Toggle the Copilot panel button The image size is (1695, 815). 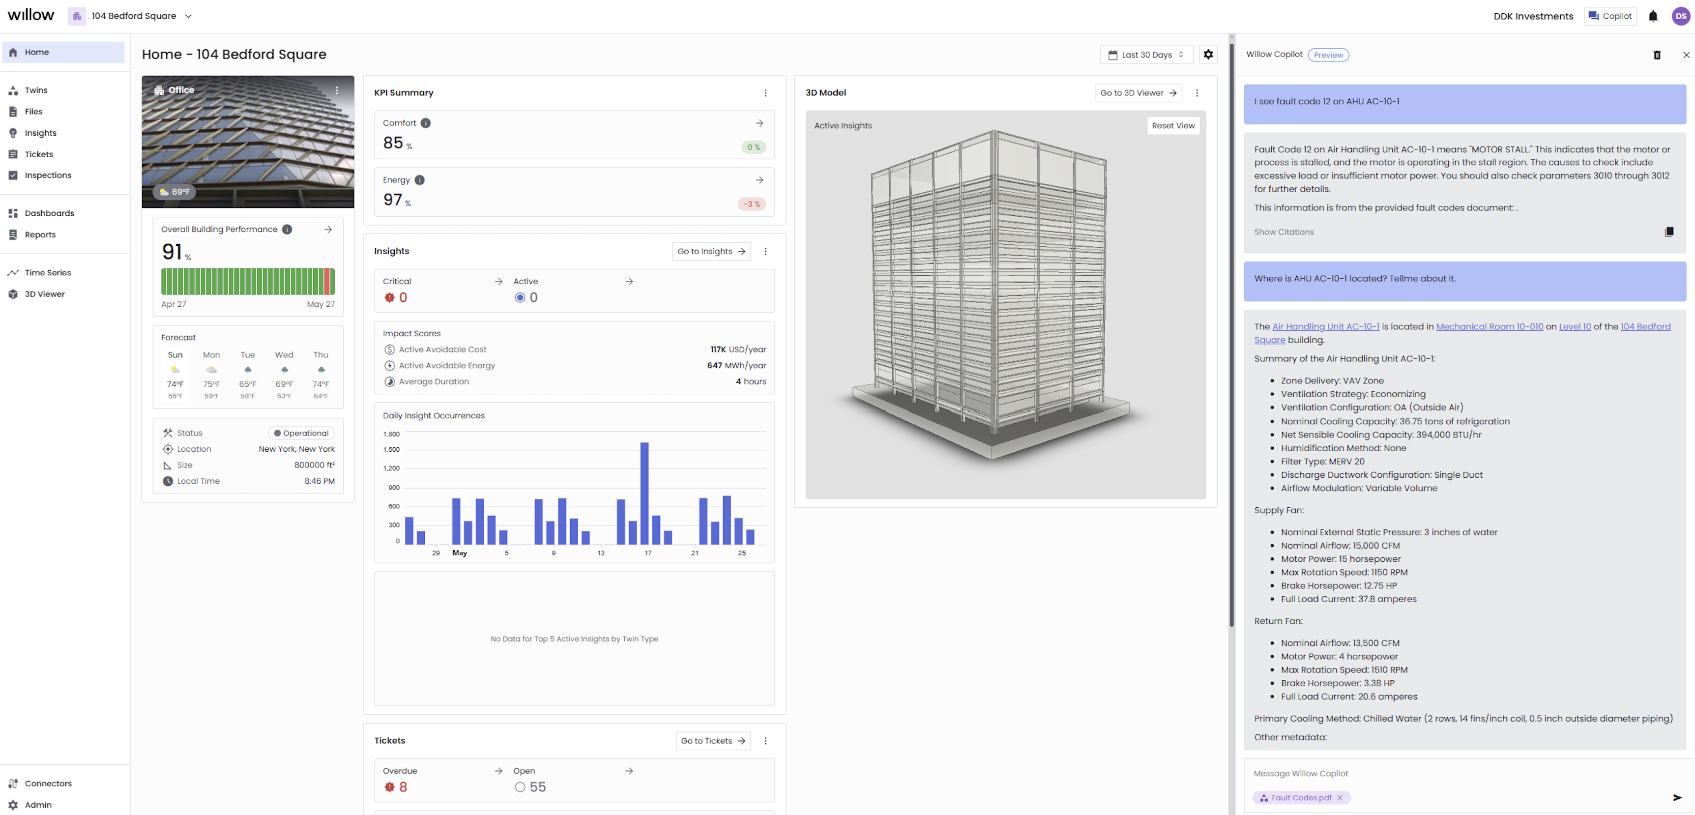pyautogui.click(x=1610, y=16)
